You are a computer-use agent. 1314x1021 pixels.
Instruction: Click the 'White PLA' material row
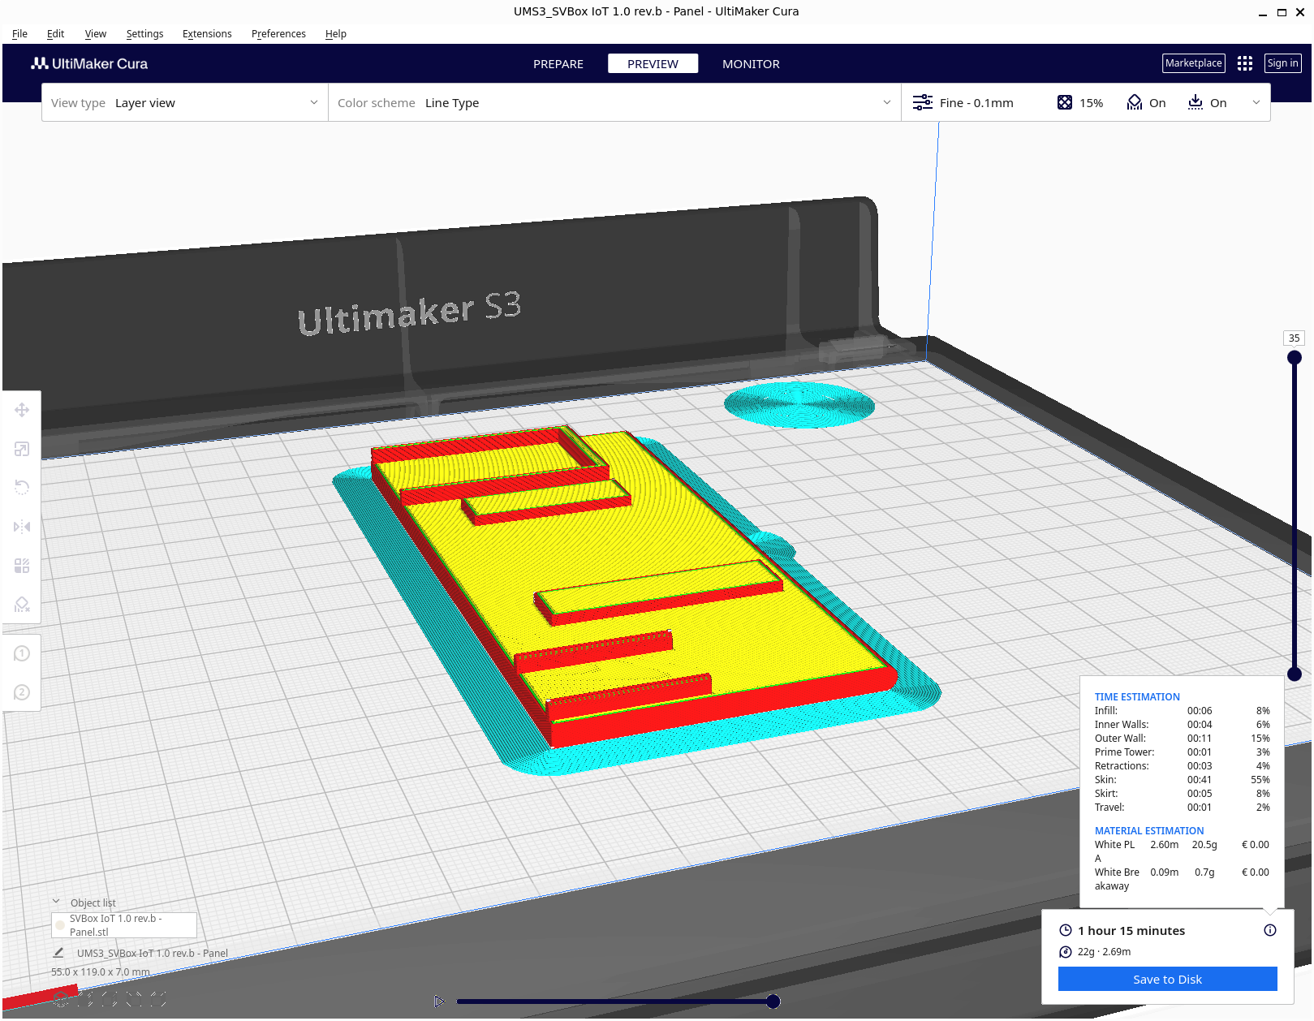click(1182, 851)
